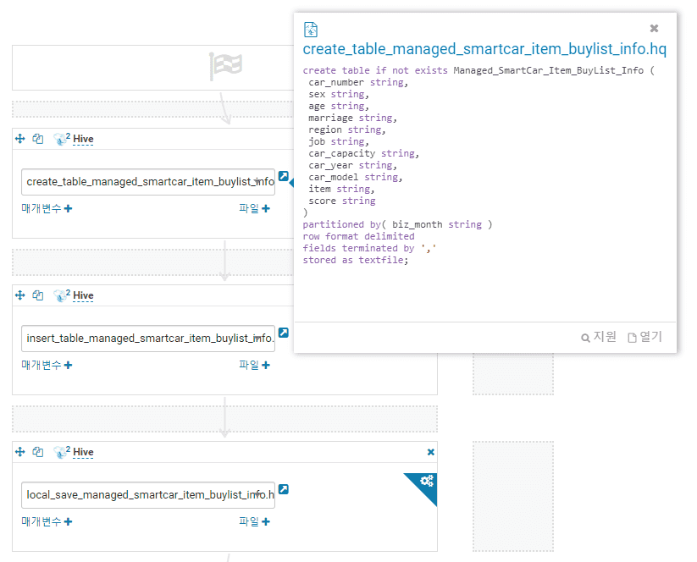Click the copy icon of the local_save Hive node
This screenshot has width=697, height=562.
click(37, 452)
